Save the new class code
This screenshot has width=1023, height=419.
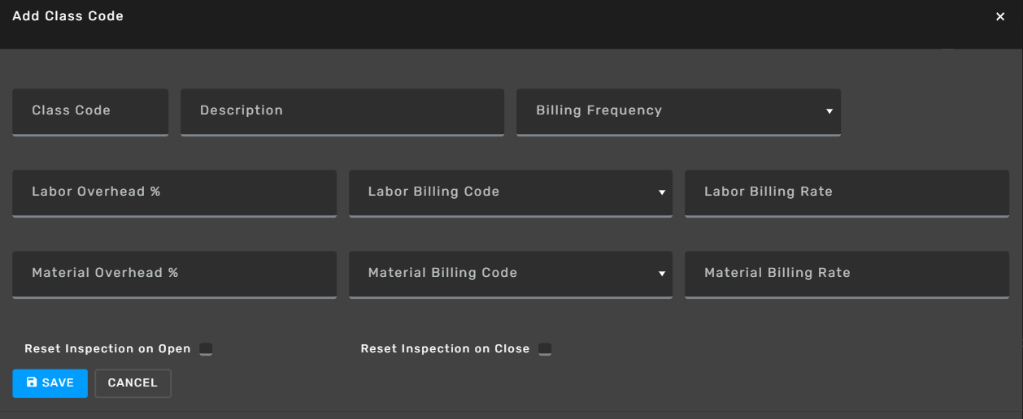coord(50,383)
